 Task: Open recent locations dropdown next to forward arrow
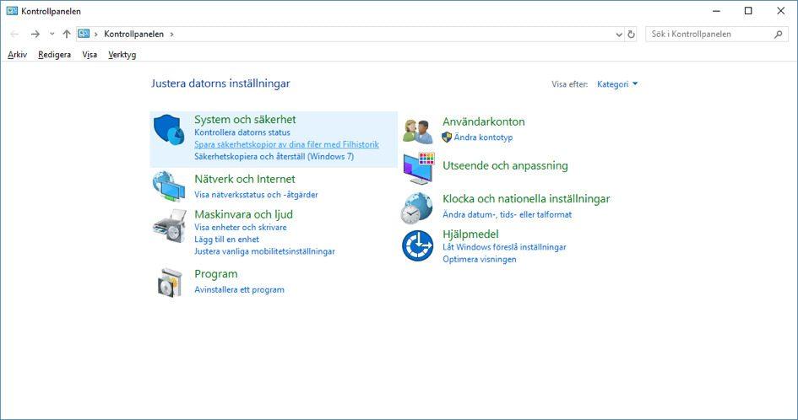coord(52,35)
